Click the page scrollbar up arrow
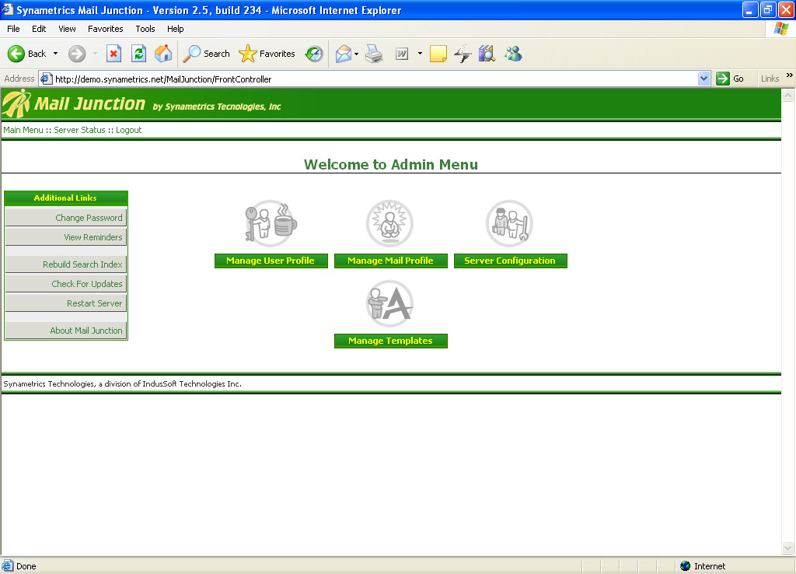This screenshot has height=574, width=796. [x=788, y=95]
